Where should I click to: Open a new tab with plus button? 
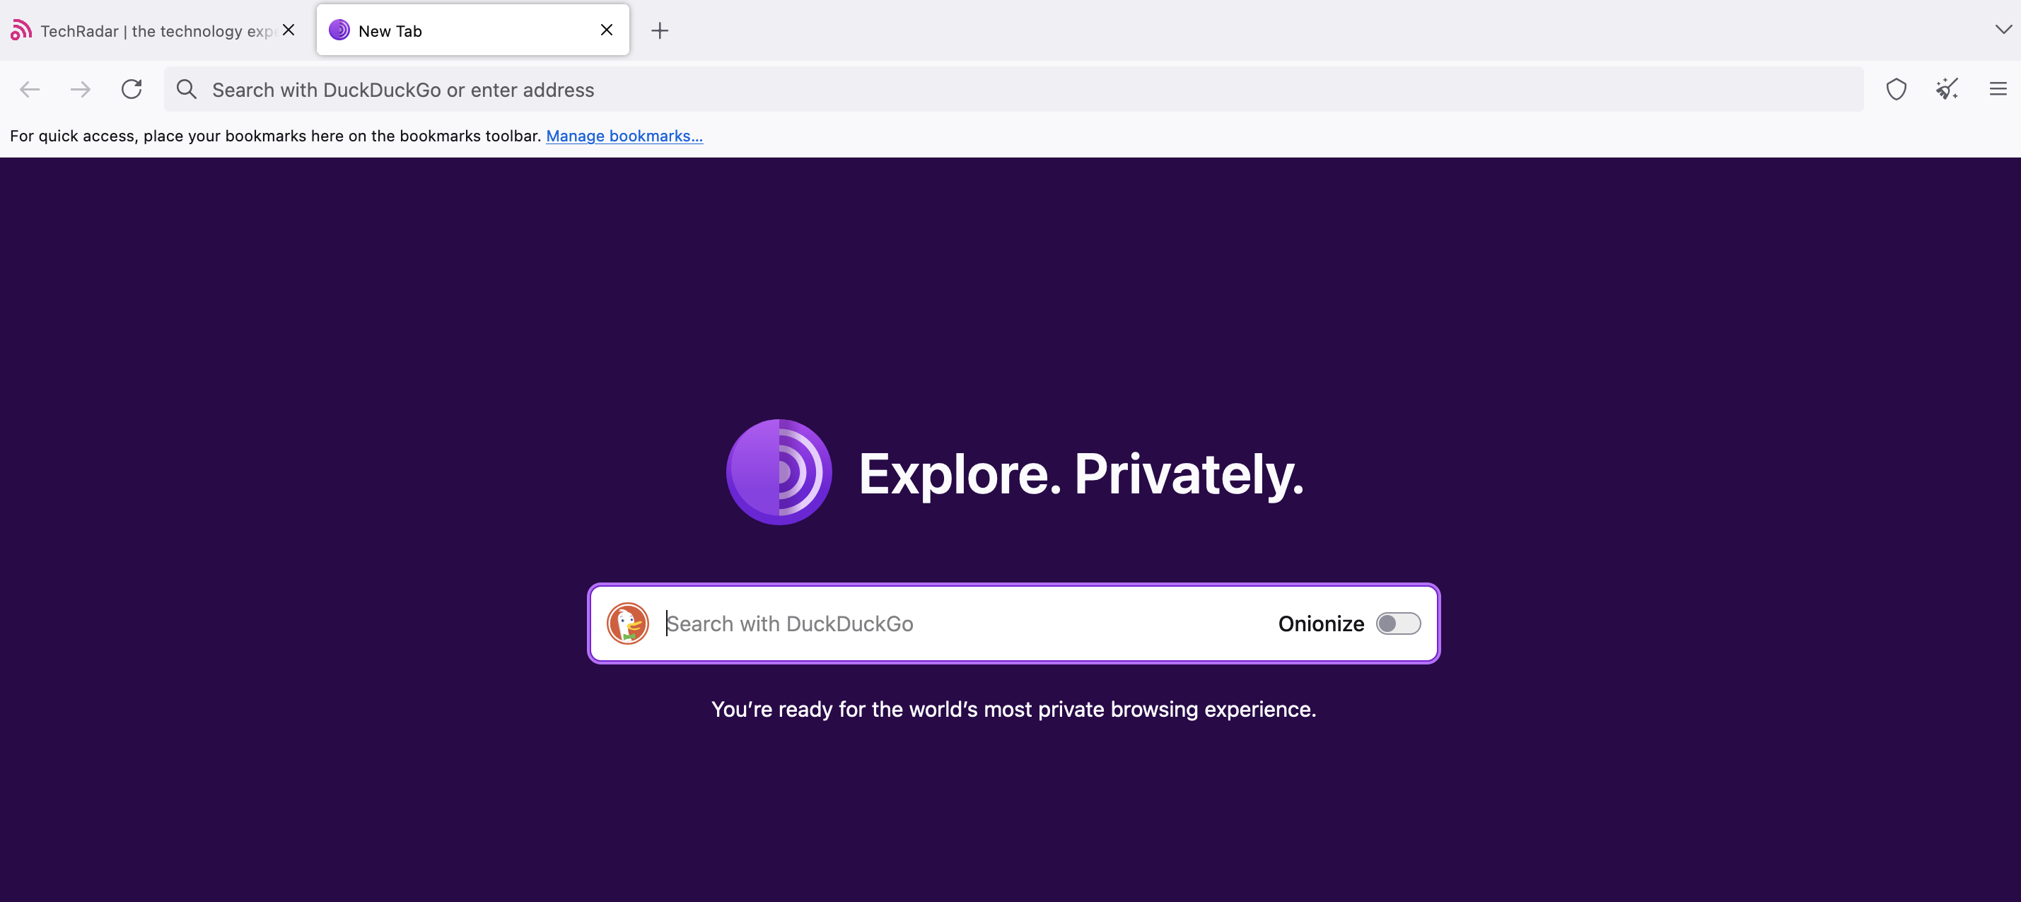(660, 30)
